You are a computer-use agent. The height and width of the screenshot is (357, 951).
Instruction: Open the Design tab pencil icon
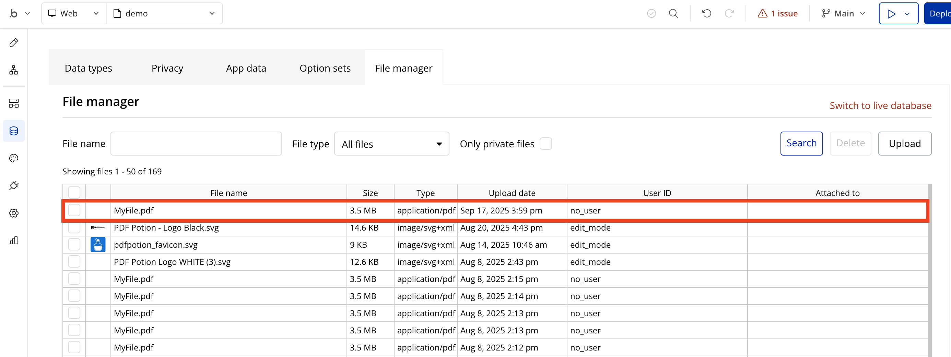tap(14, 42)
